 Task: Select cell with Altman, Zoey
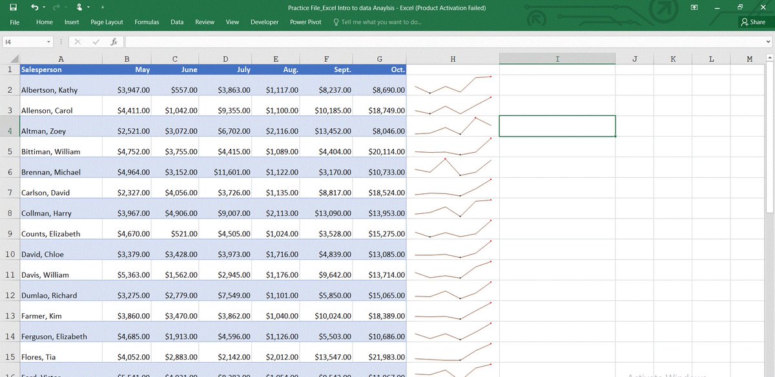(61, 126)
